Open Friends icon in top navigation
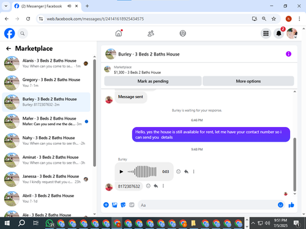 (x=151, y=34)
